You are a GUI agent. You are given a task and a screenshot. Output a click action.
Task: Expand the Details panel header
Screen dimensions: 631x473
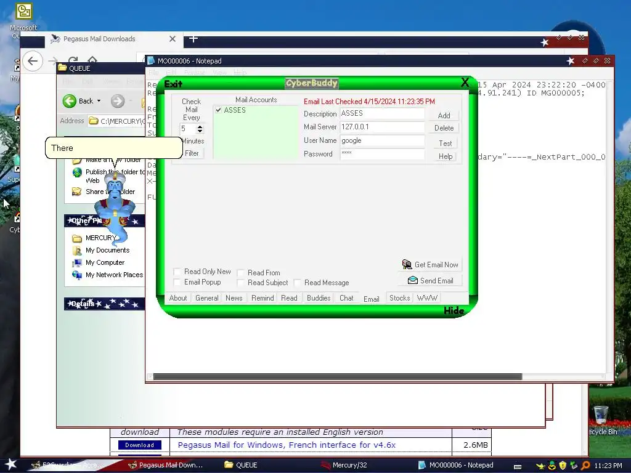104,304
